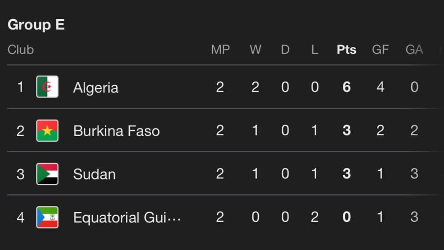Click the Pts column header
Image resolution: width=444 pixels, height=250 pixels.
(x=346, y=50)
